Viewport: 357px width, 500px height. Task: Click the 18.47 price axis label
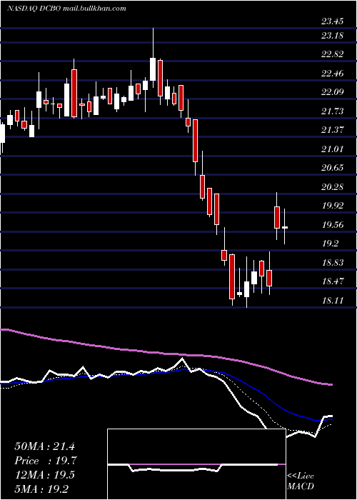(332, 281)
